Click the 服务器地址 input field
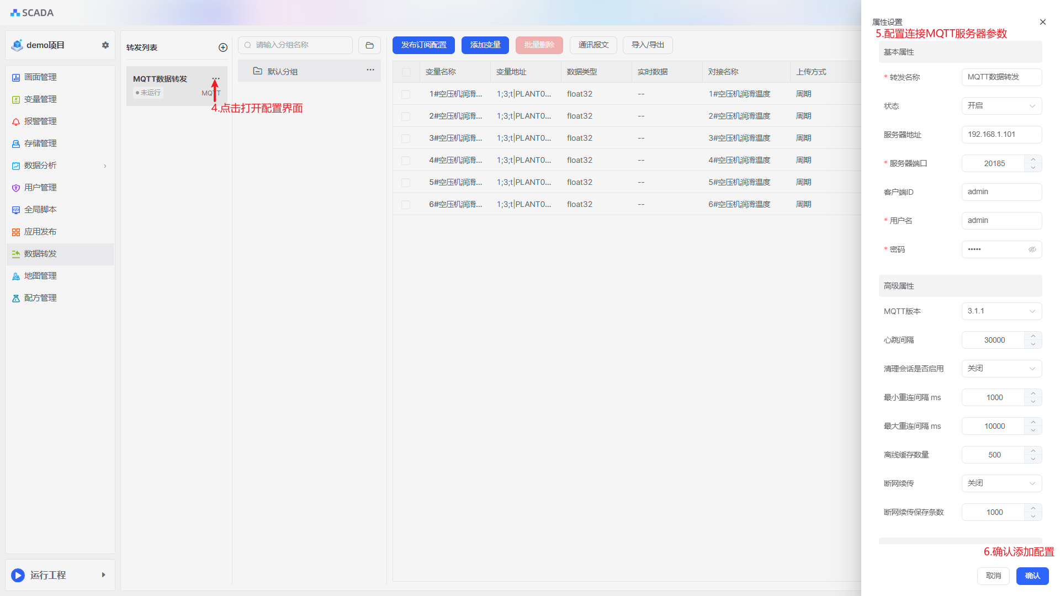 coord(1001,135)
